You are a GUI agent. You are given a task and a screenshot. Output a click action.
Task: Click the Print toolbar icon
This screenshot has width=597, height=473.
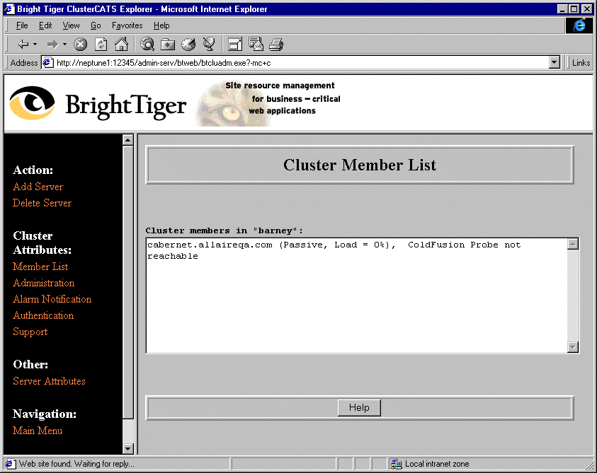click(276, 44)
